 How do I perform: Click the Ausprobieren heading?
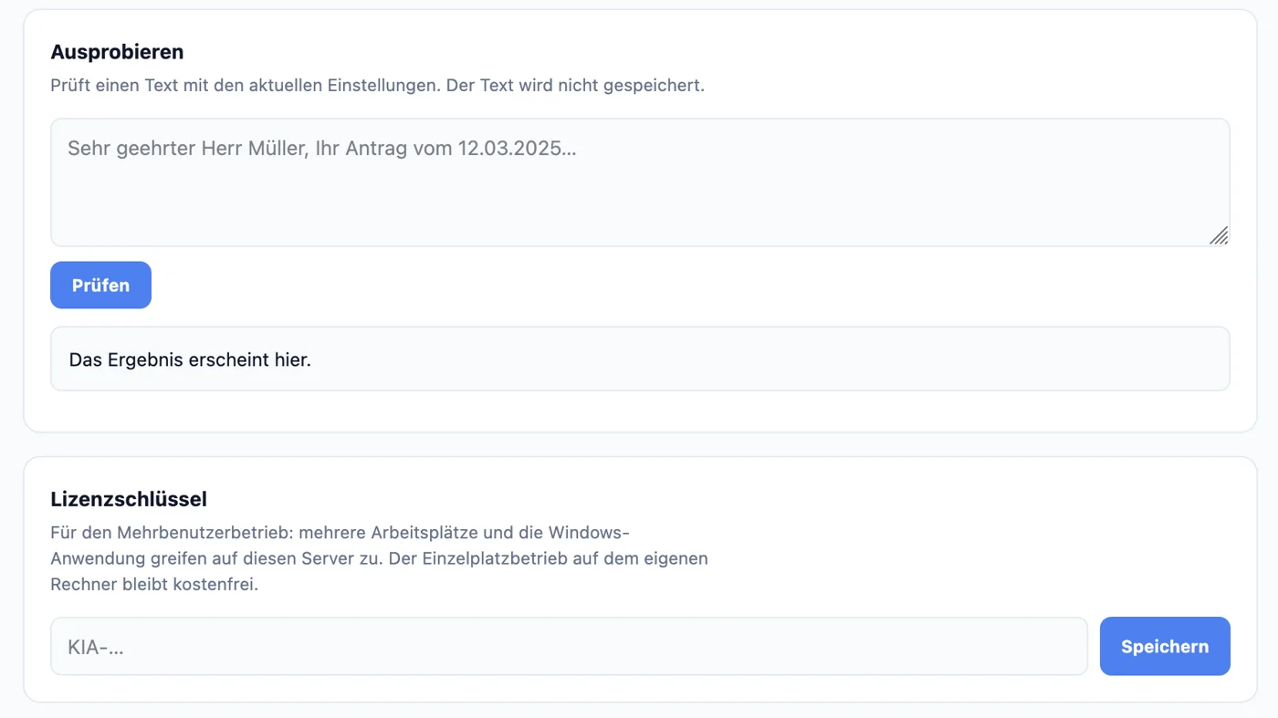tap(117, 52)
